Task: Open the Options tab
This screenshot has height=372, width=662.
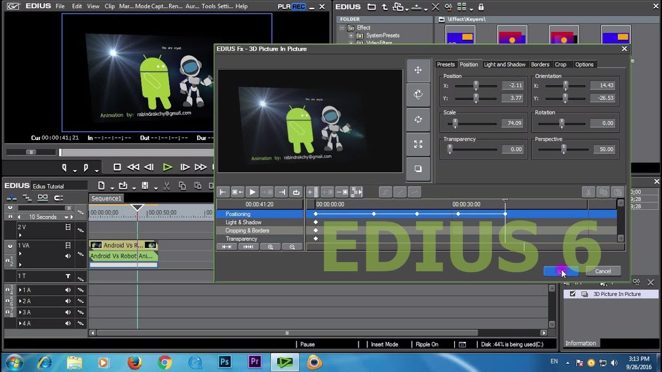Action: 584,65
